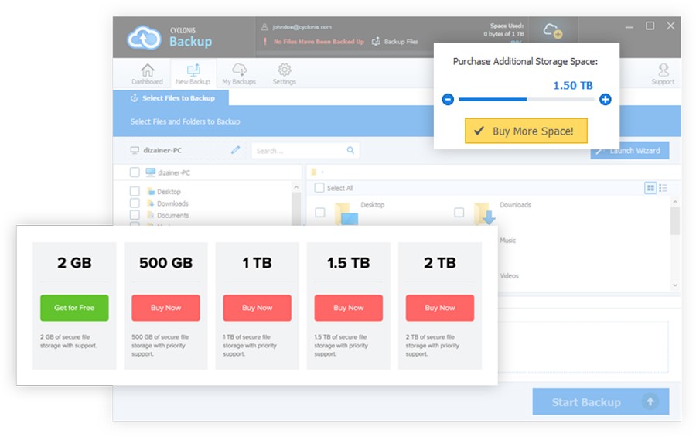696x437 pixels.
Task: Click the pencil edit icon beside dizainer-PC
Action: (236, 150)
